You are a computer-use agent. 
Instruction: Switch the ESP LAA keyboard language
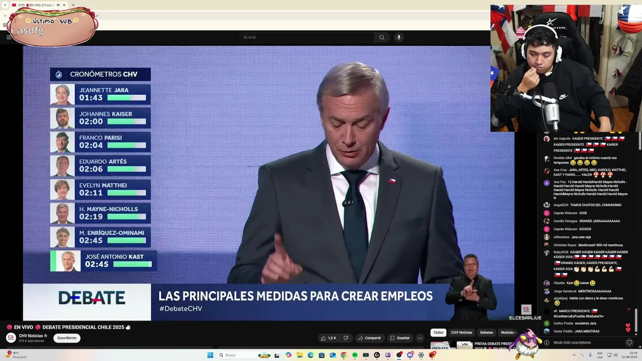[x=600, y=355]
